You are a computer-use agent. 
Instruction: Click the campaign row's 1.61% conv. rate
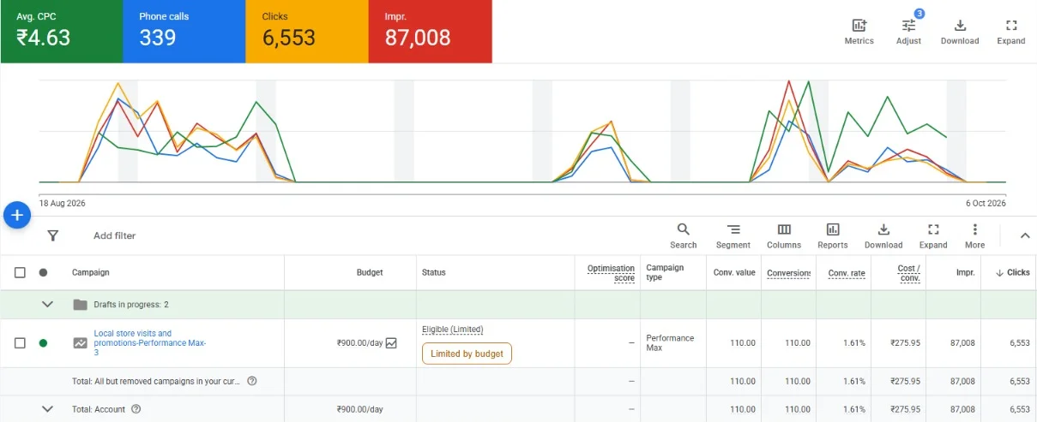tap(853, 343)
